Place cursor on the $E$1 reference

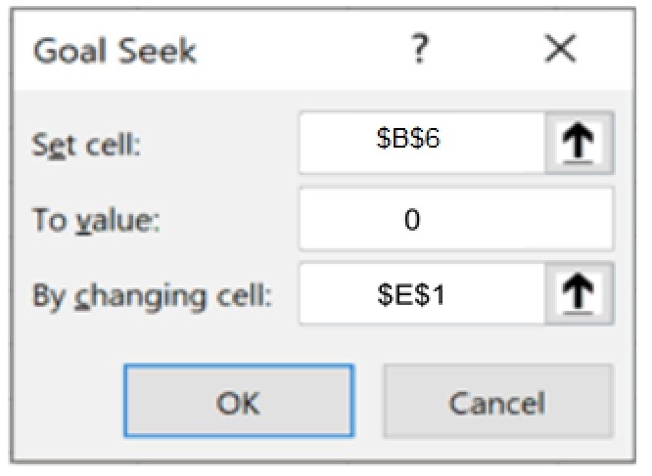point(410,291)
